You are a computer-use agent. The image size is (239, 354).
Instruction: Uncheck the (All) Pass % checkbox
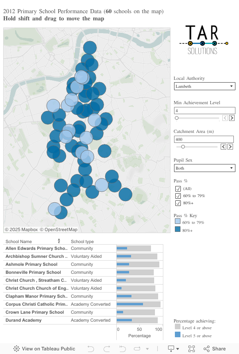click(x=178, y=189)
